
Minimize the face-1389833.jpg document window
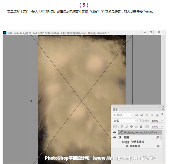pos(145,32)
